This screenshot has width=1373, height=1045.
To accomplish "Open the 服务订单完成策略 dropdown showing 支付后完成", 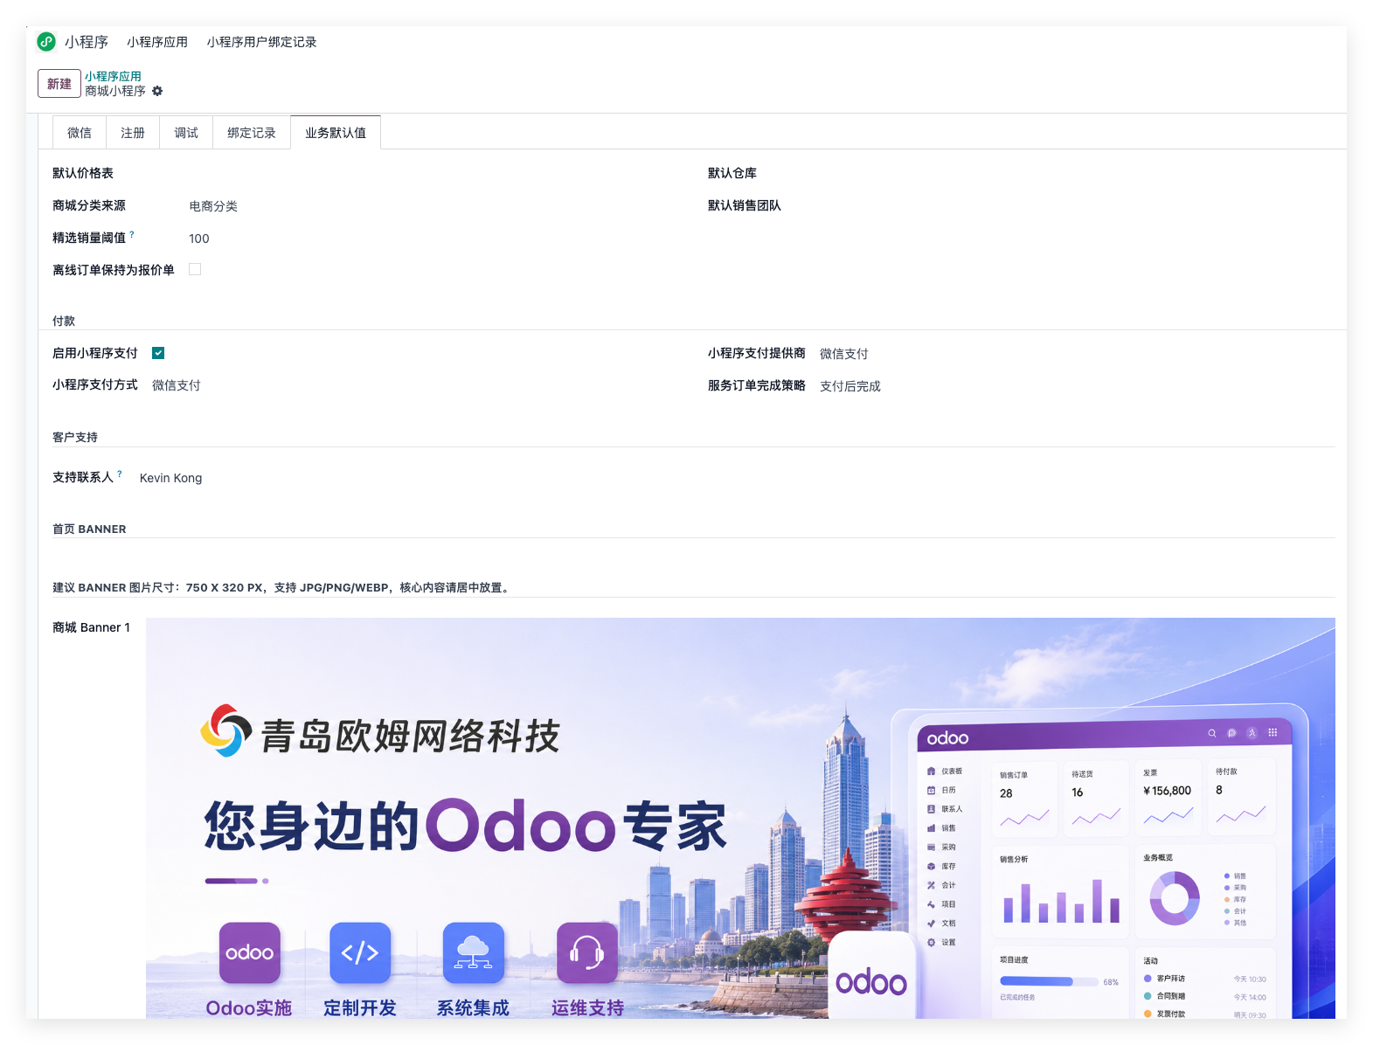I will tap(850, 386).
